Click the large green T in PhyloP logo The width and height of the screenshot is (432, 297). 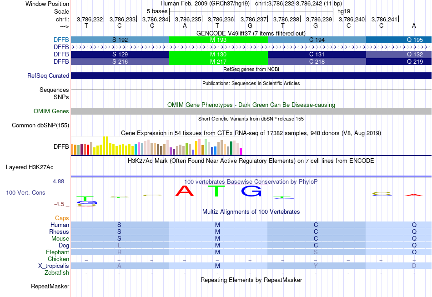[217, 191]
